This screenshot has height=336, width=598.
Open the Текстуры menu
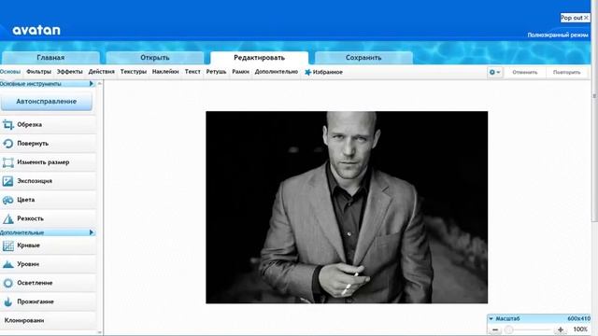pos(134,72)
